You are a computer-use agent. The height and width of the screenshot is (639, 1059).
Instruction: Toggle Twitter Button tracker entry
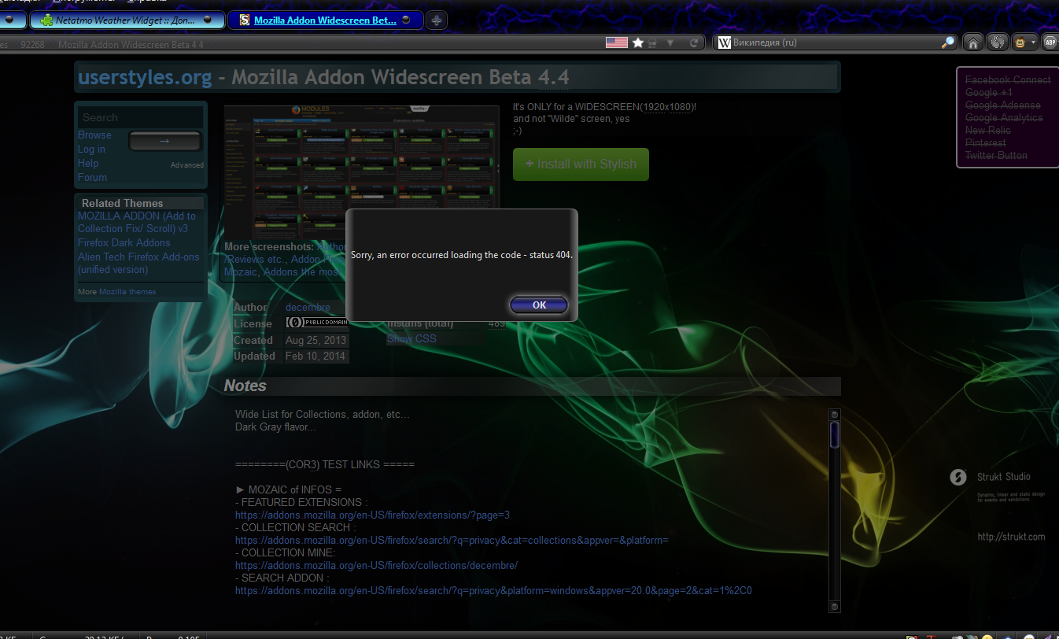(x=996, y=155)
